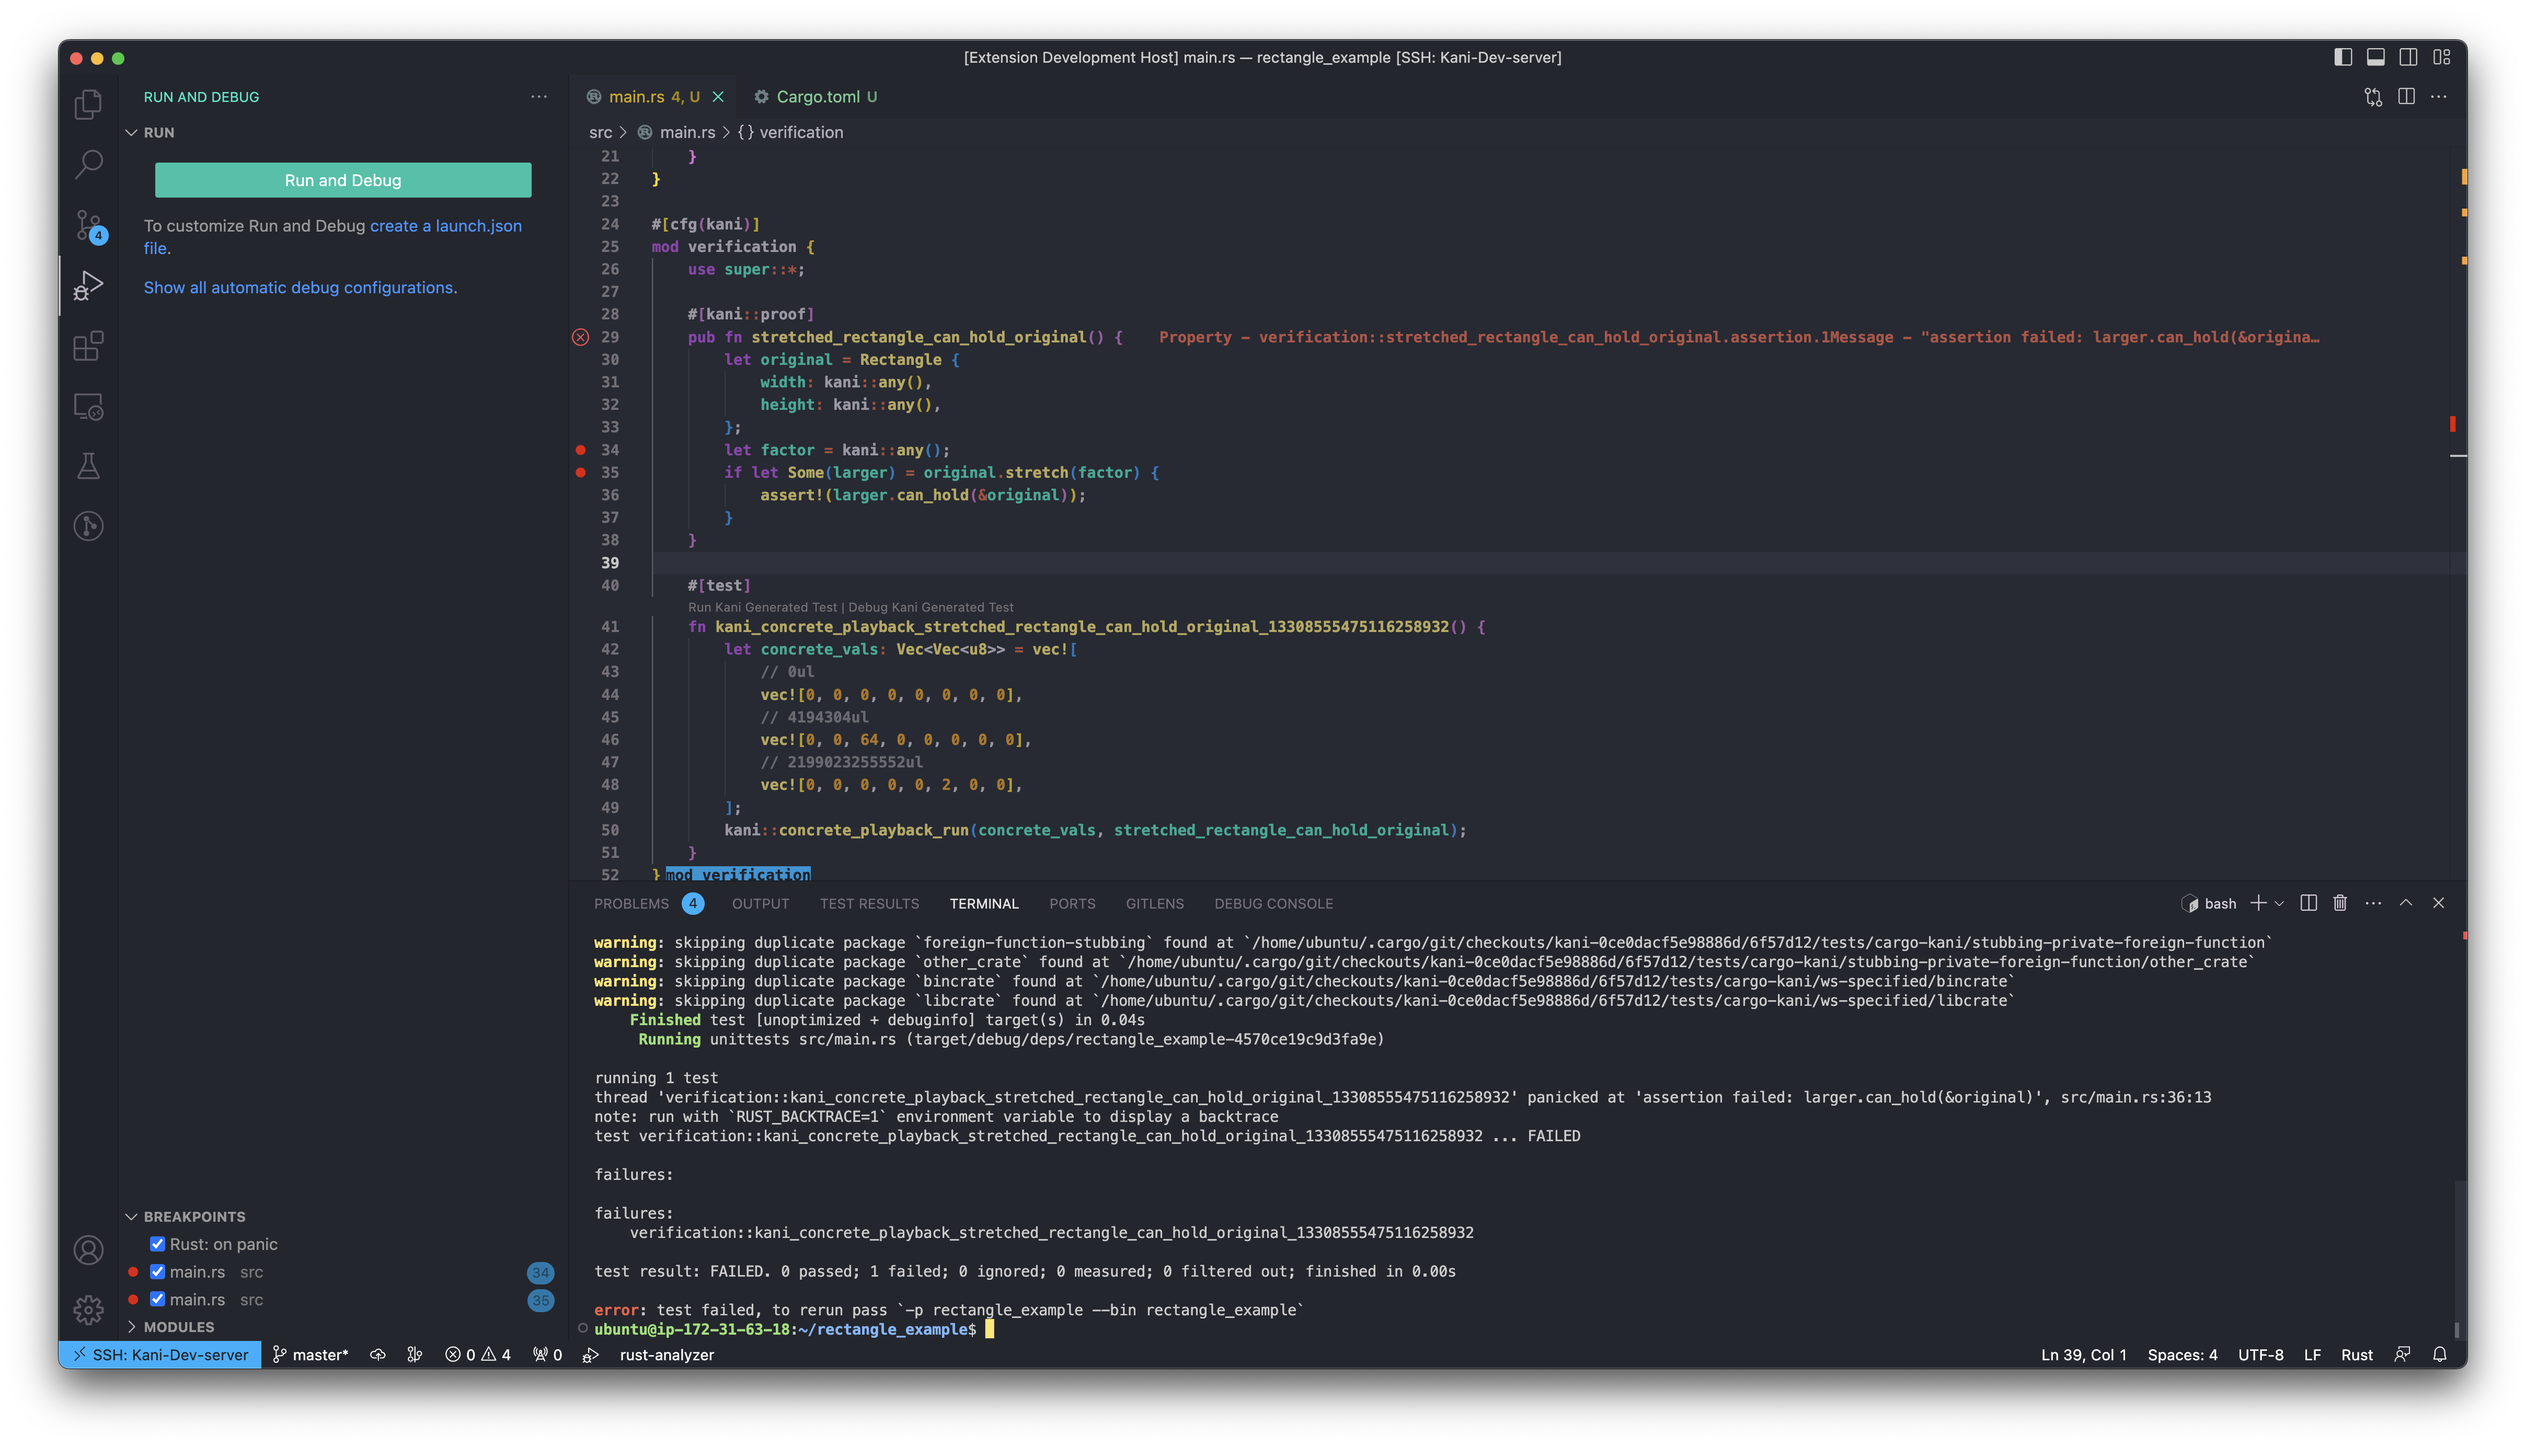The width and height of the screenshot is (2526, 1446).
Task: Show all automatic debug configurations
Action: click(300, 287)
